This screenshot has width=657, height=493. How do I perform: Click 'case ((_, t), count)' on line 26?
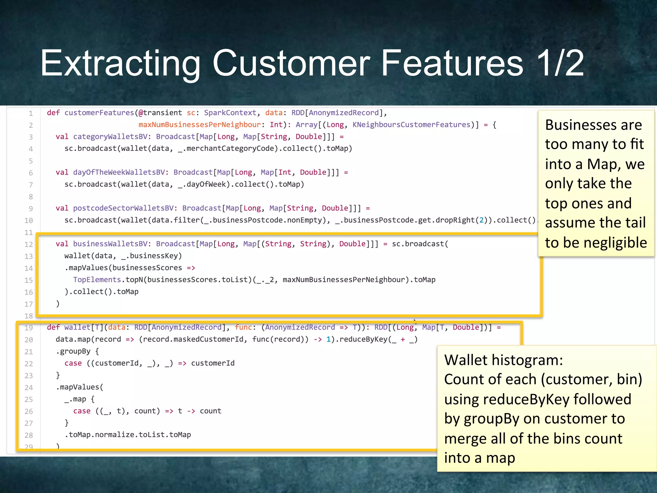coord(116,411)
